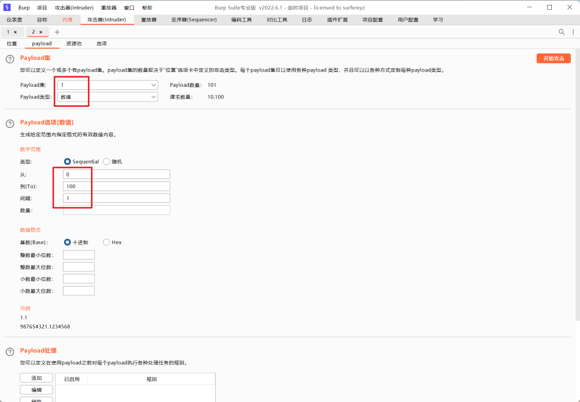Click the 数量 field
The height and width of the screenshot is (402, 580).
point(117,210)
